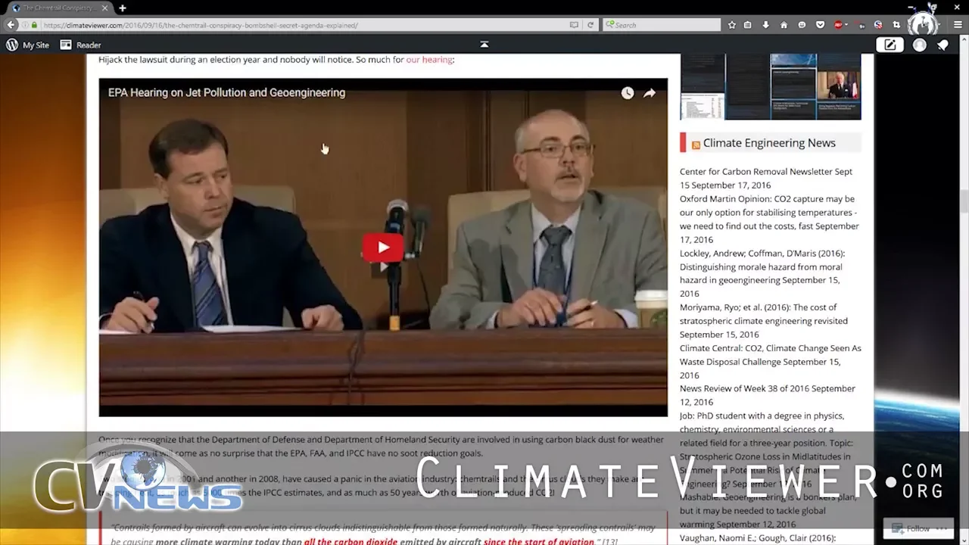
Task: Open the Firefox hamburger menu
Action: 958,25
